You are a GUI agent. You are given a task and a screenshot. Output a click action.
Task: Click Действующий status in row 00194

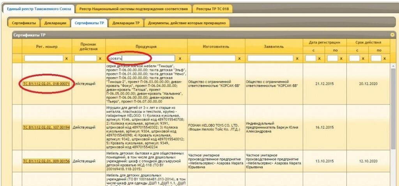point(84,128)
